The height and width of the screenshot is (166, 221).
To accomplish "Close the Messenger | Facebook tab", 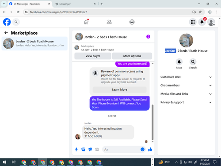I will pos(49,4).
